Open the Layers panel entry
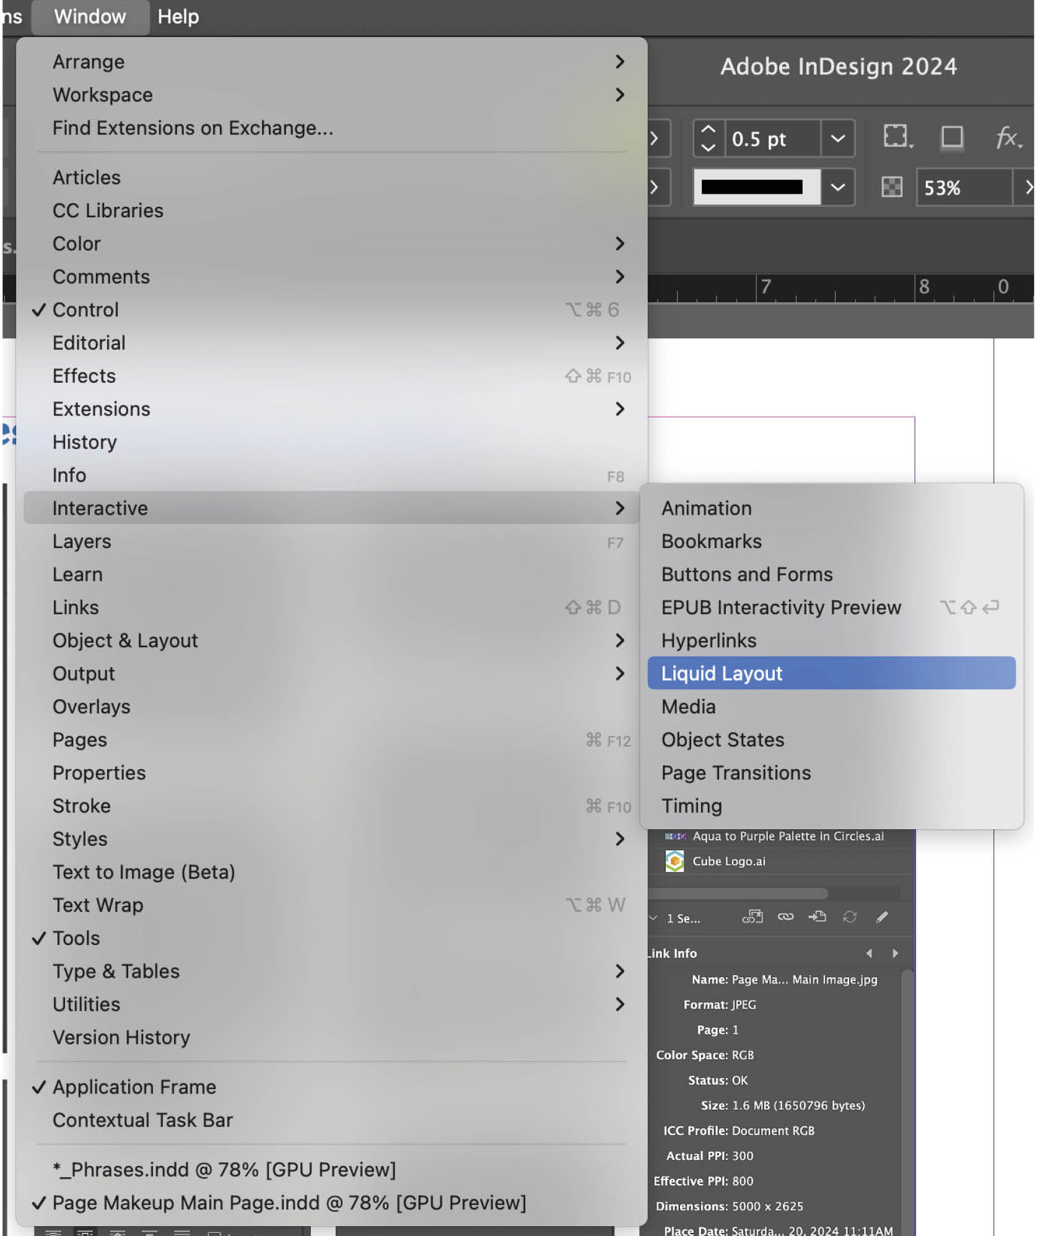 (x=331, y=541)
